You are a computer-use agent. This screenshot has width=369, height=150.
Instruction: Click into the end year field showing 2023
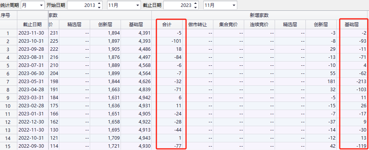coord(178,5)
